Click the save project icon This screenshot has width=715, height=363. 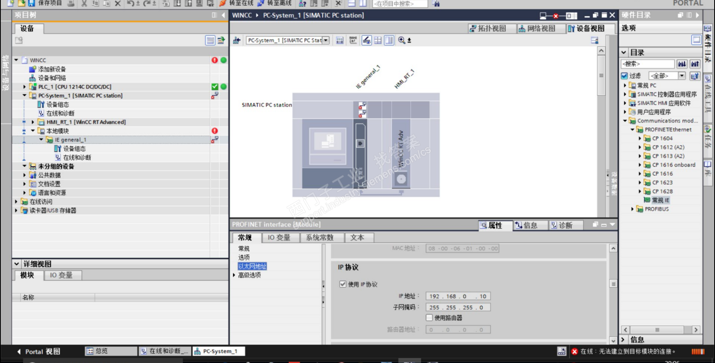click(x=32, y=3)
